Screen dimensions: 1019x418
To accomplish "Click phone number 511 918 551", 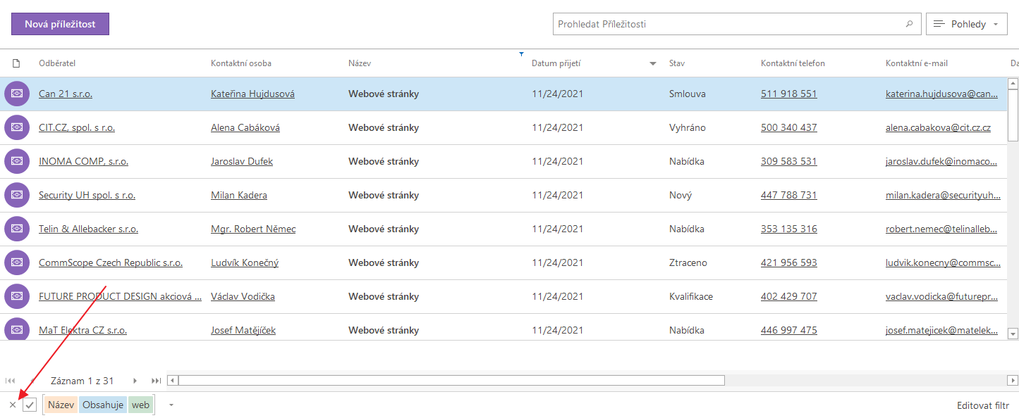I will tap(789, 94).
